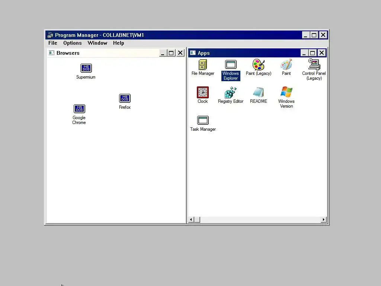Image resolution: width=381 pixels, height=286 pixels.
Task: Open the Browsers window control menu icon
Action: [x=51, y=53]
